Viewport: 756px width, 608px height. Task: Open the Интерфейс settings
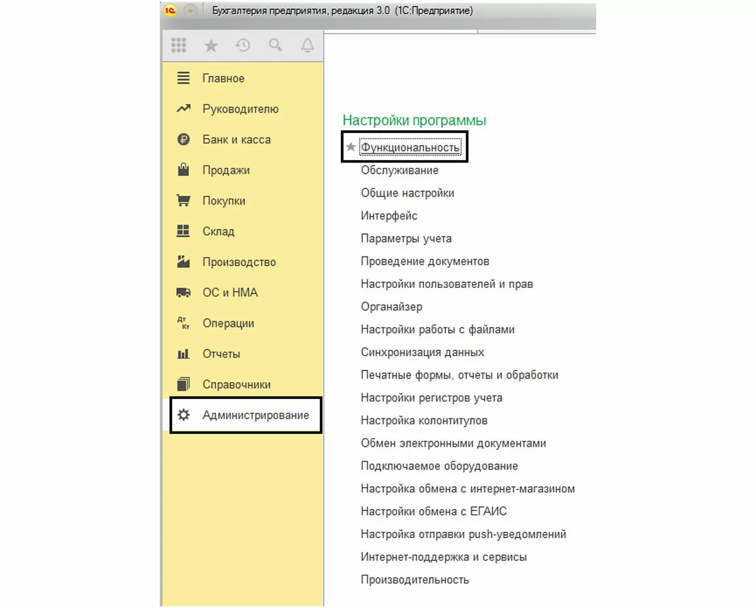point(389,215)
